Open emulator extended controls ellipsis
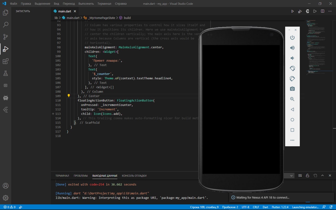Screen dimensions: 336x210 point(292,140)
